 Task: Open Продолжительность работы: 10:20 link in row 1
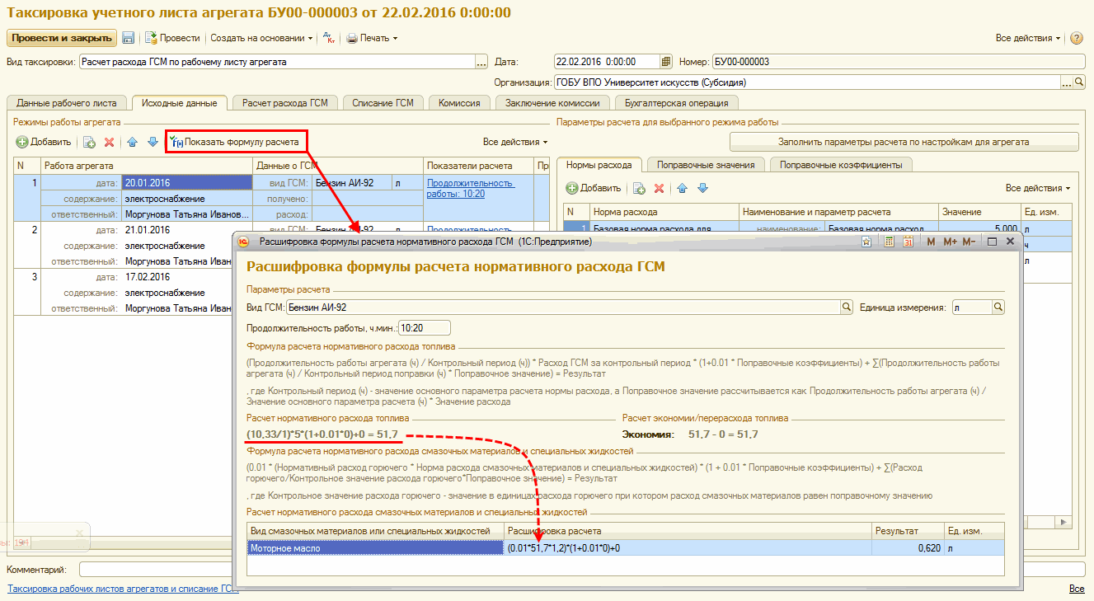pyautogui.click(x=470, y=188)
